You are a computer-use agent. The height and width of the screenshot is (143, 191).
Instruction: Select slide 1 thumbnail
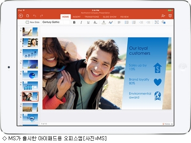click(30, 32)
